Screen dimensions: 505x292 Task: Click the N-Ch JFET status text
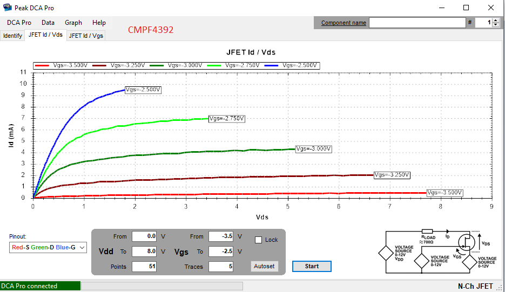(x=475, y=286)
